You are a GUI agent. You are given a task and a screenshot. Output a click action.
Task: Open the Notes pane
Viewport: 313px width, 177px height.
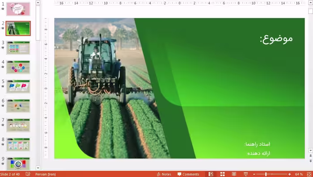[x=164, y=174]
